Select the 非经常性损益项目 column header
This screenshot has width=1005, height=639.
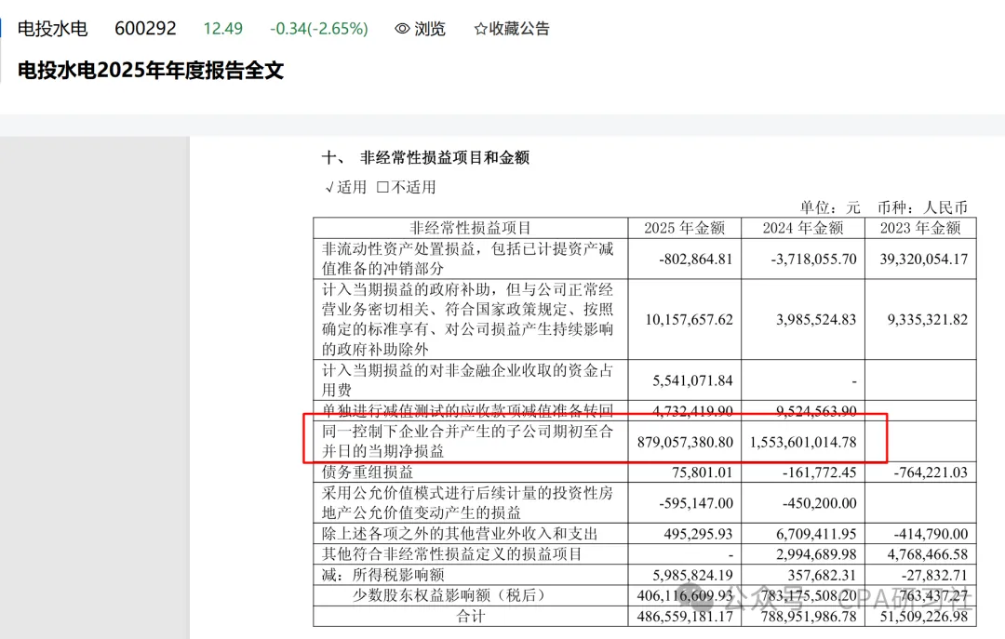pyautogui.click(x=471, y=228)
